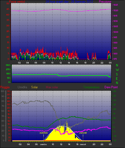The height and width of the screenshot is (148, 125).
Task: Click the 'sunset' label on bottom time axis
Action: (x=83, y=145)
